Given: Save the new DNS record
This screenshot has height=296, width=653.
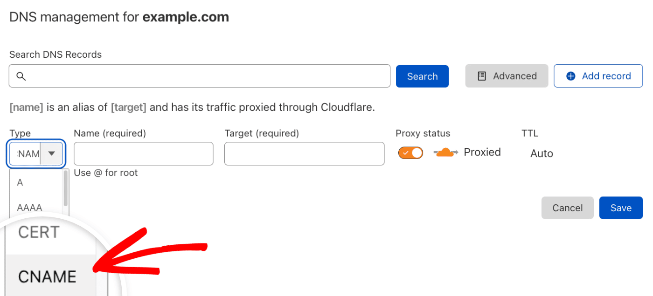Looking at the screenshot, I should point(621,208).
